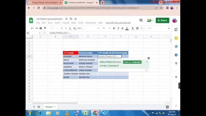This screenshot has width=206, height=116.
Task: Close the GOOGLETRANSLATE formula help popup
Action: click(x=149, y=58)
